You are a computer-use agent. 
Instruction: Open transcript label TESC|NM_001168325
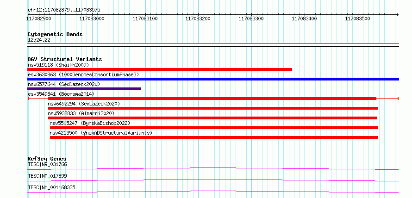click(51, 187)
